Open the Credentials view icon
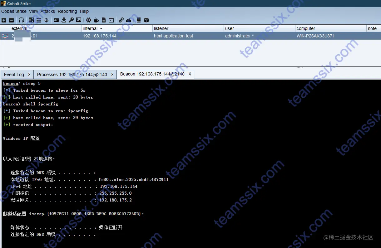381x248 pixels. 56,20
